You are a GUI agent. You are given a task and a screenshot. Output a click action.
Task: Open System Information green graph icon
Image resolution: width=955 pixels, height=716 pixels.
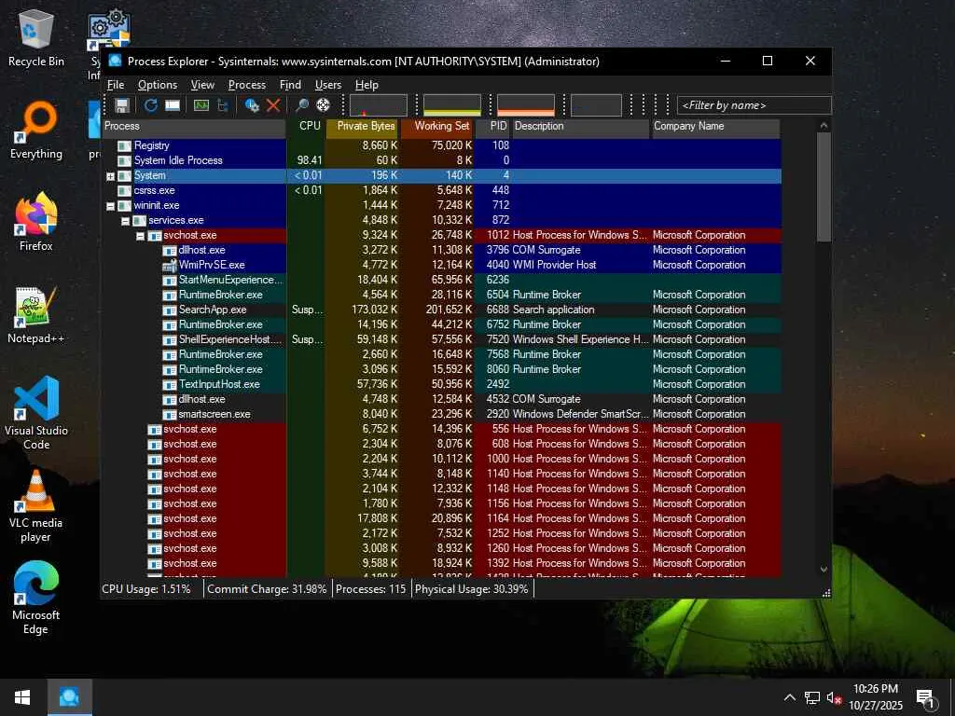[201, 105]
